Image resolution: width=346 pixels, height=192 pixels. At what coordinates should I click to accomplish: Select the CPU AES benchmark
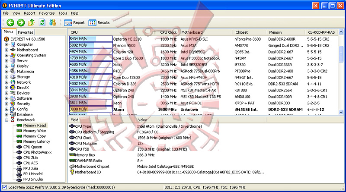pos(30,163)
